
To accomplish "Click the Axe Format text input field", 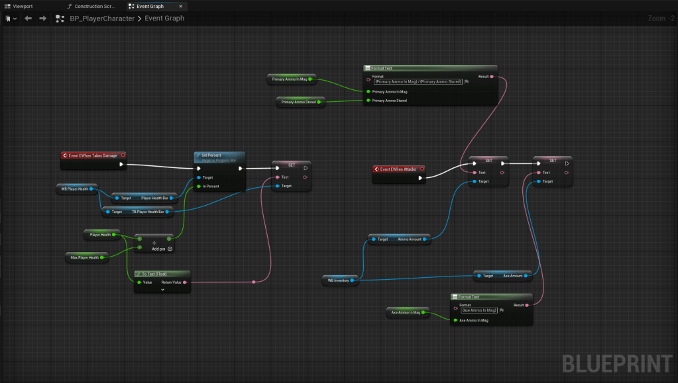I will pyautogui.click(x=479, y=310).
